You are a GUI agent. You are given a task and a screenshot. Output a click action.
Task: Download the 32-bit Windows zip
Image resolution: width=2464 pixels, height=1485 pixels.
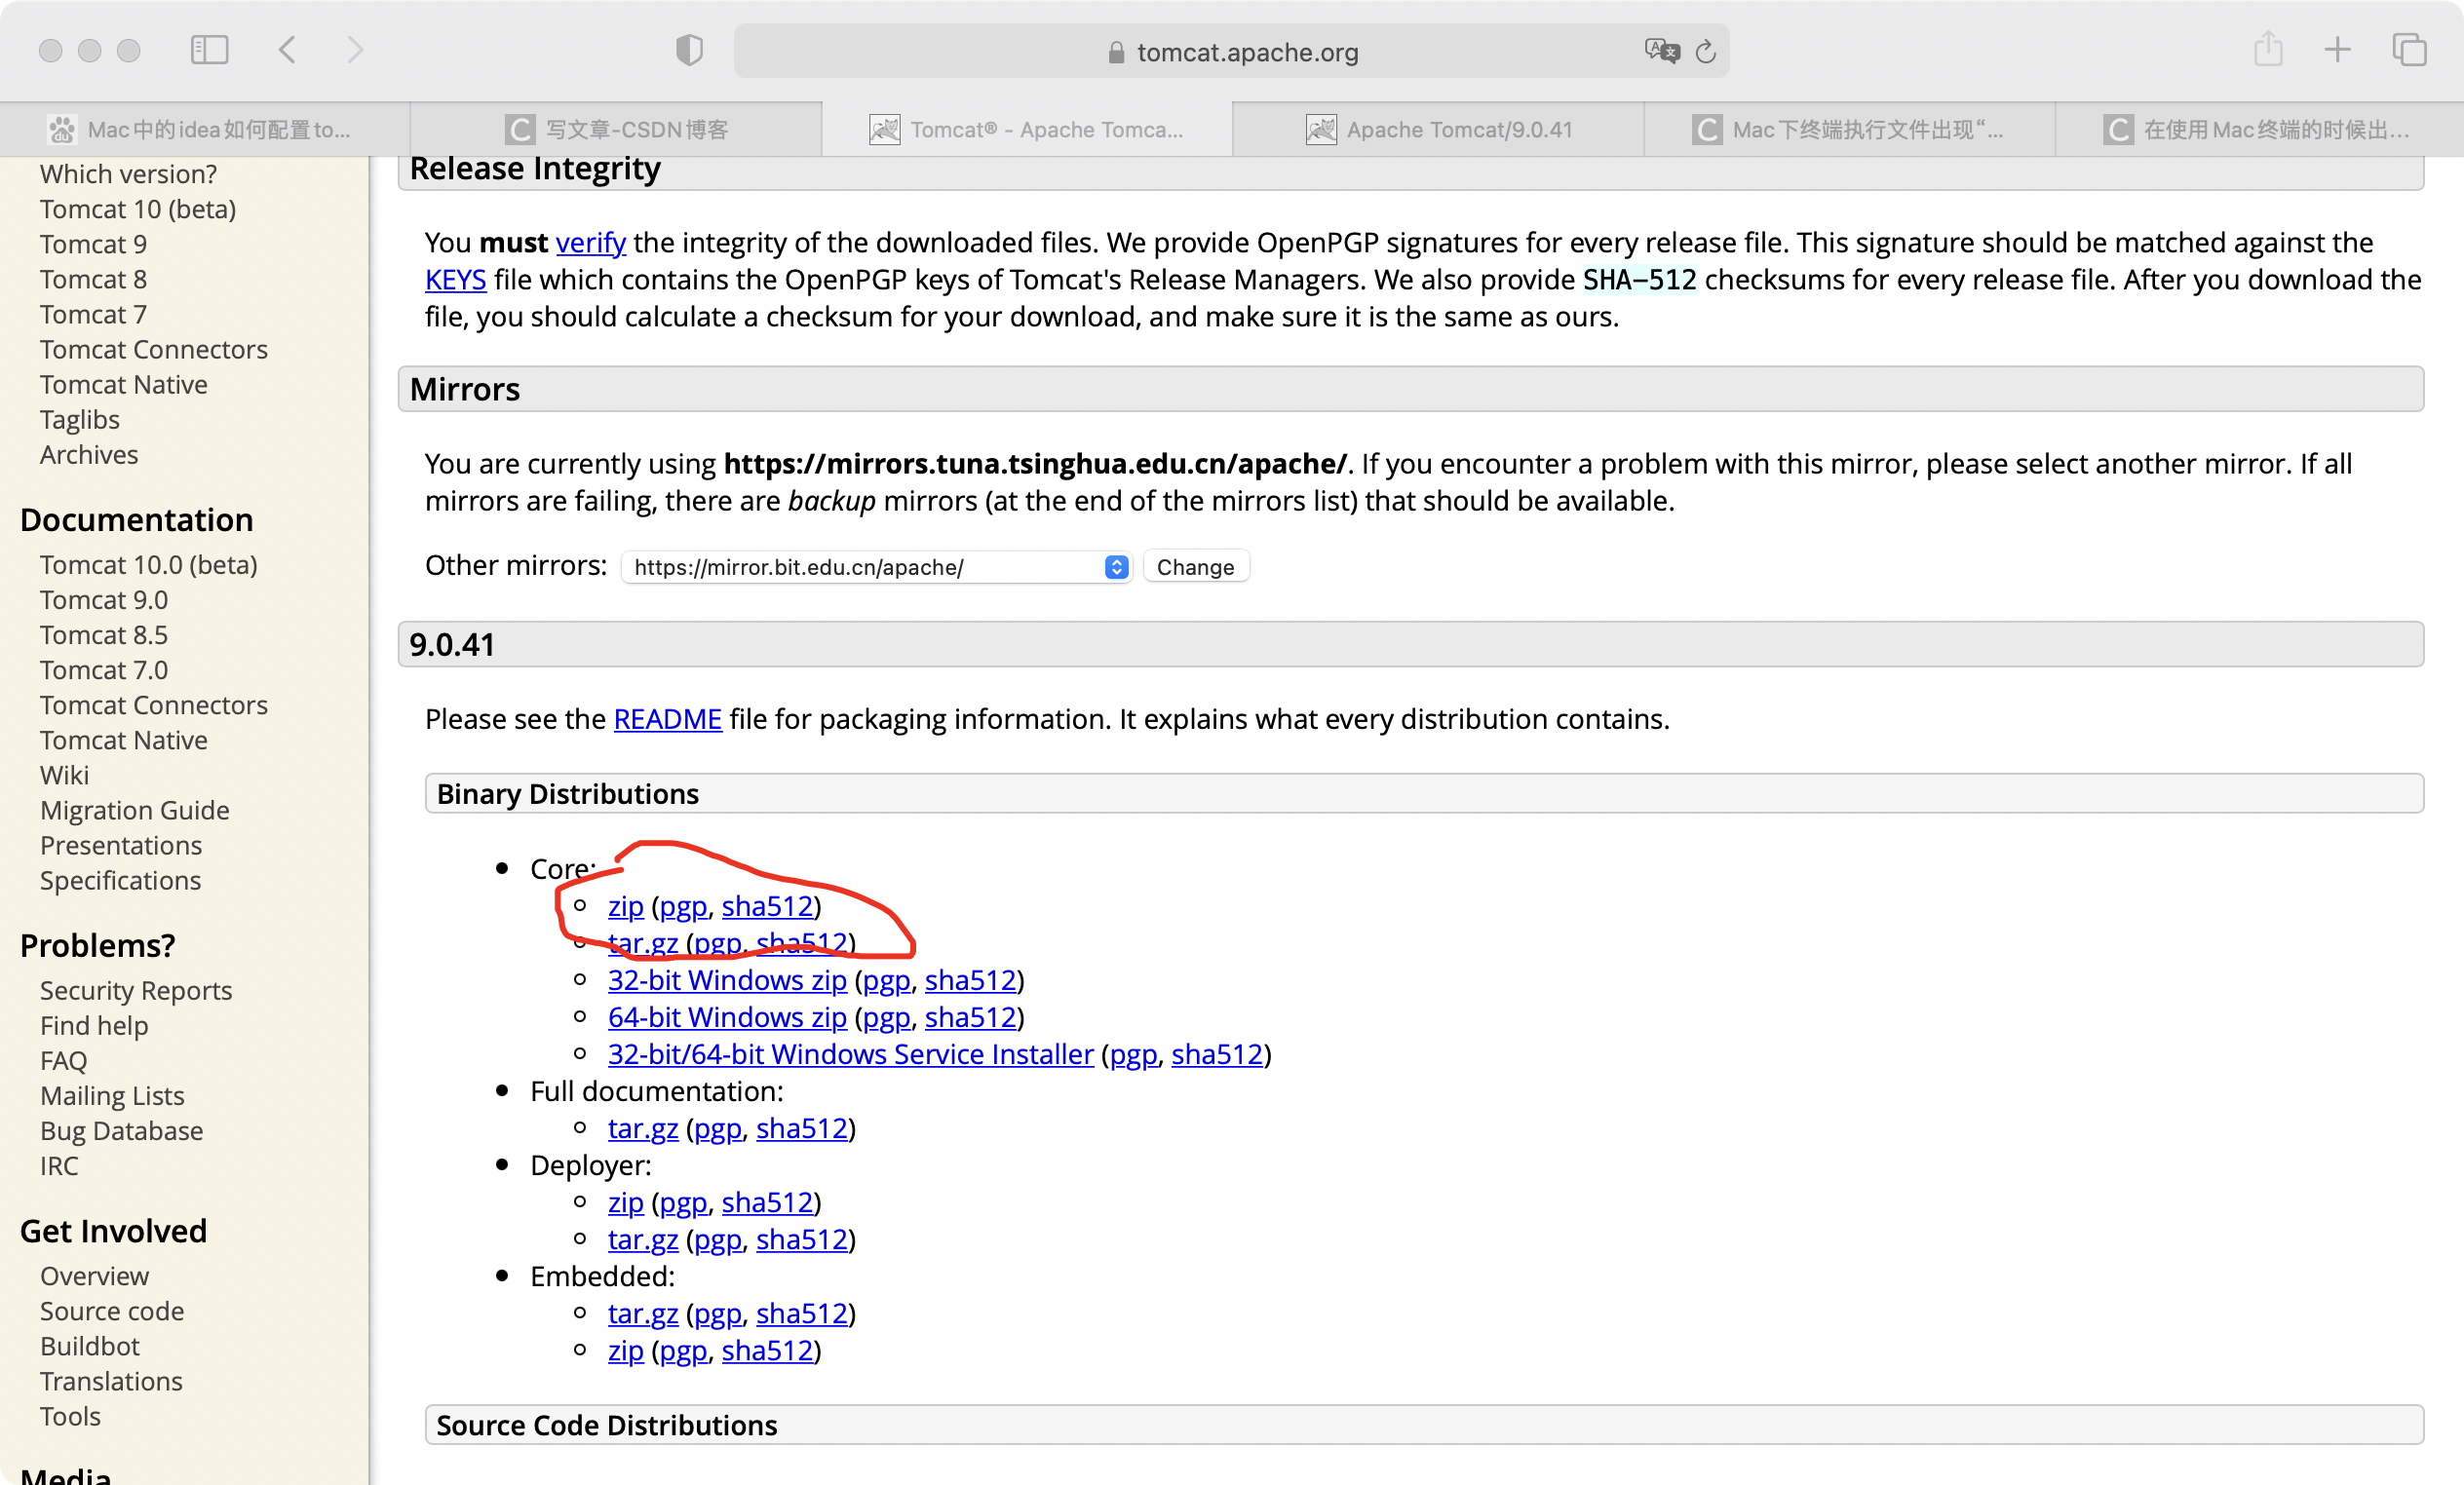[727, 980]
